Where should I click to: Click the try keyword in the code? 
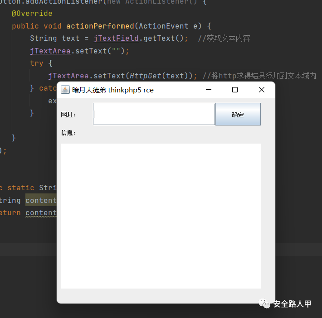tap(37, 63)
